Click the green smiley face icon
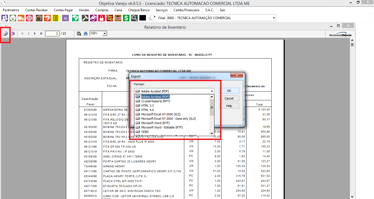 pyautogui.click(x=13, y=18)
